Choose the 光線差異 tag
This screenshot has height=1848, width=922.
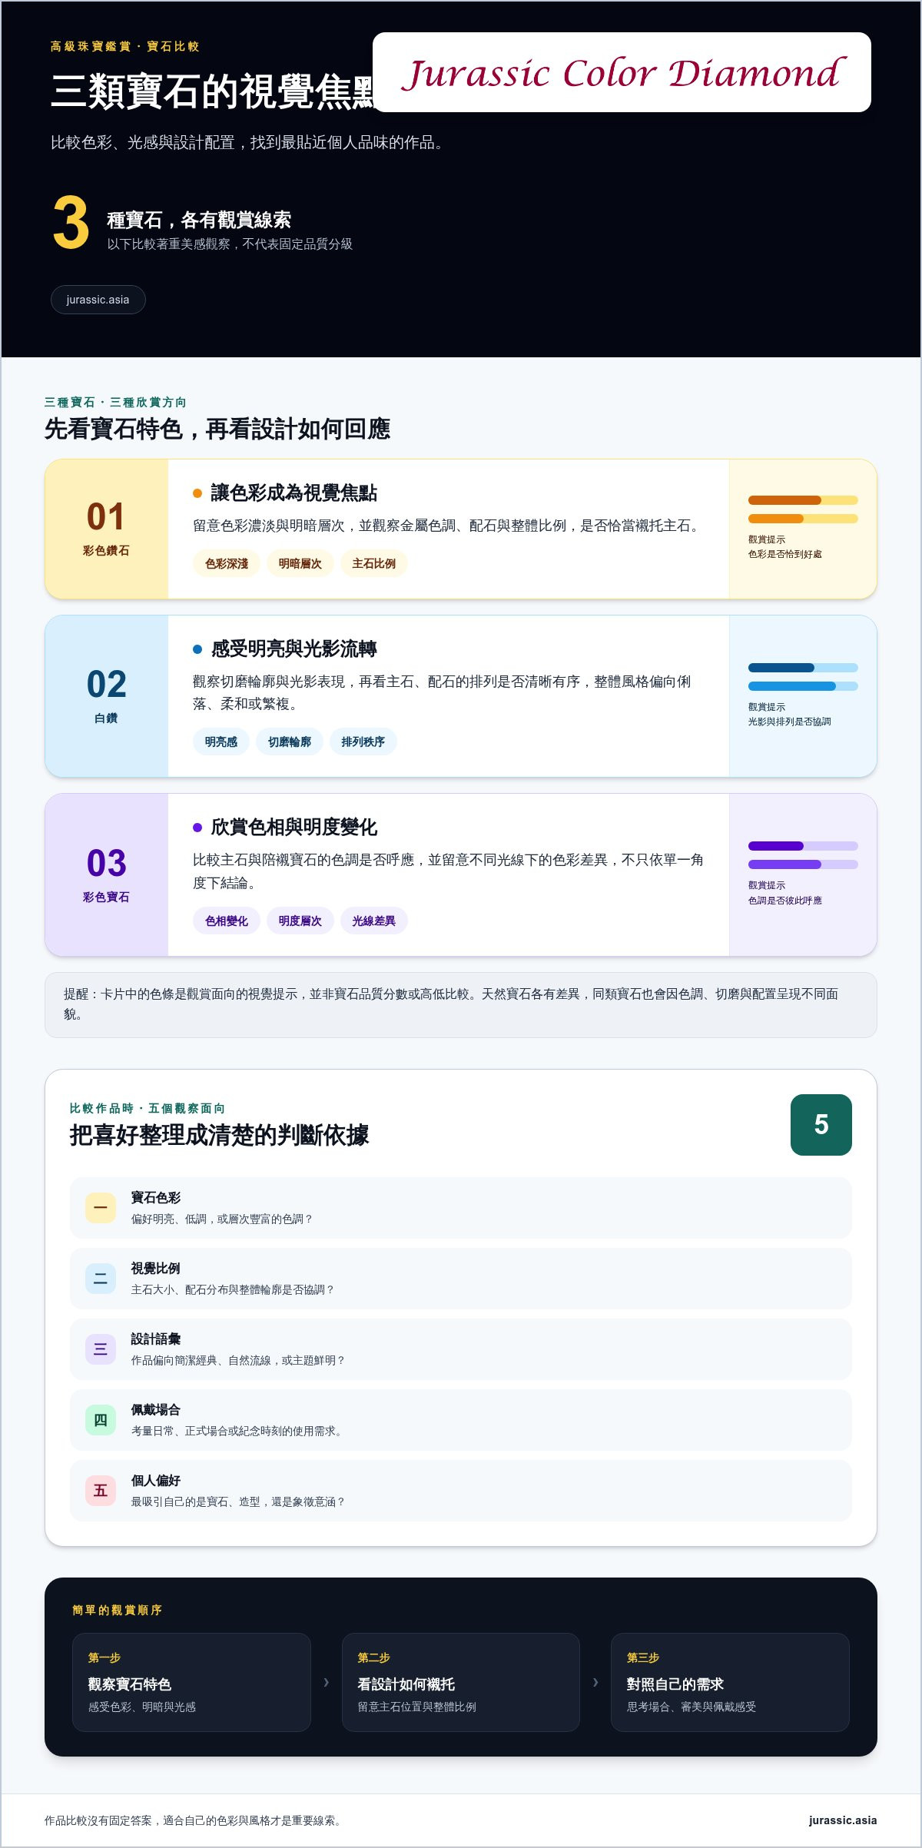(374, 921)
